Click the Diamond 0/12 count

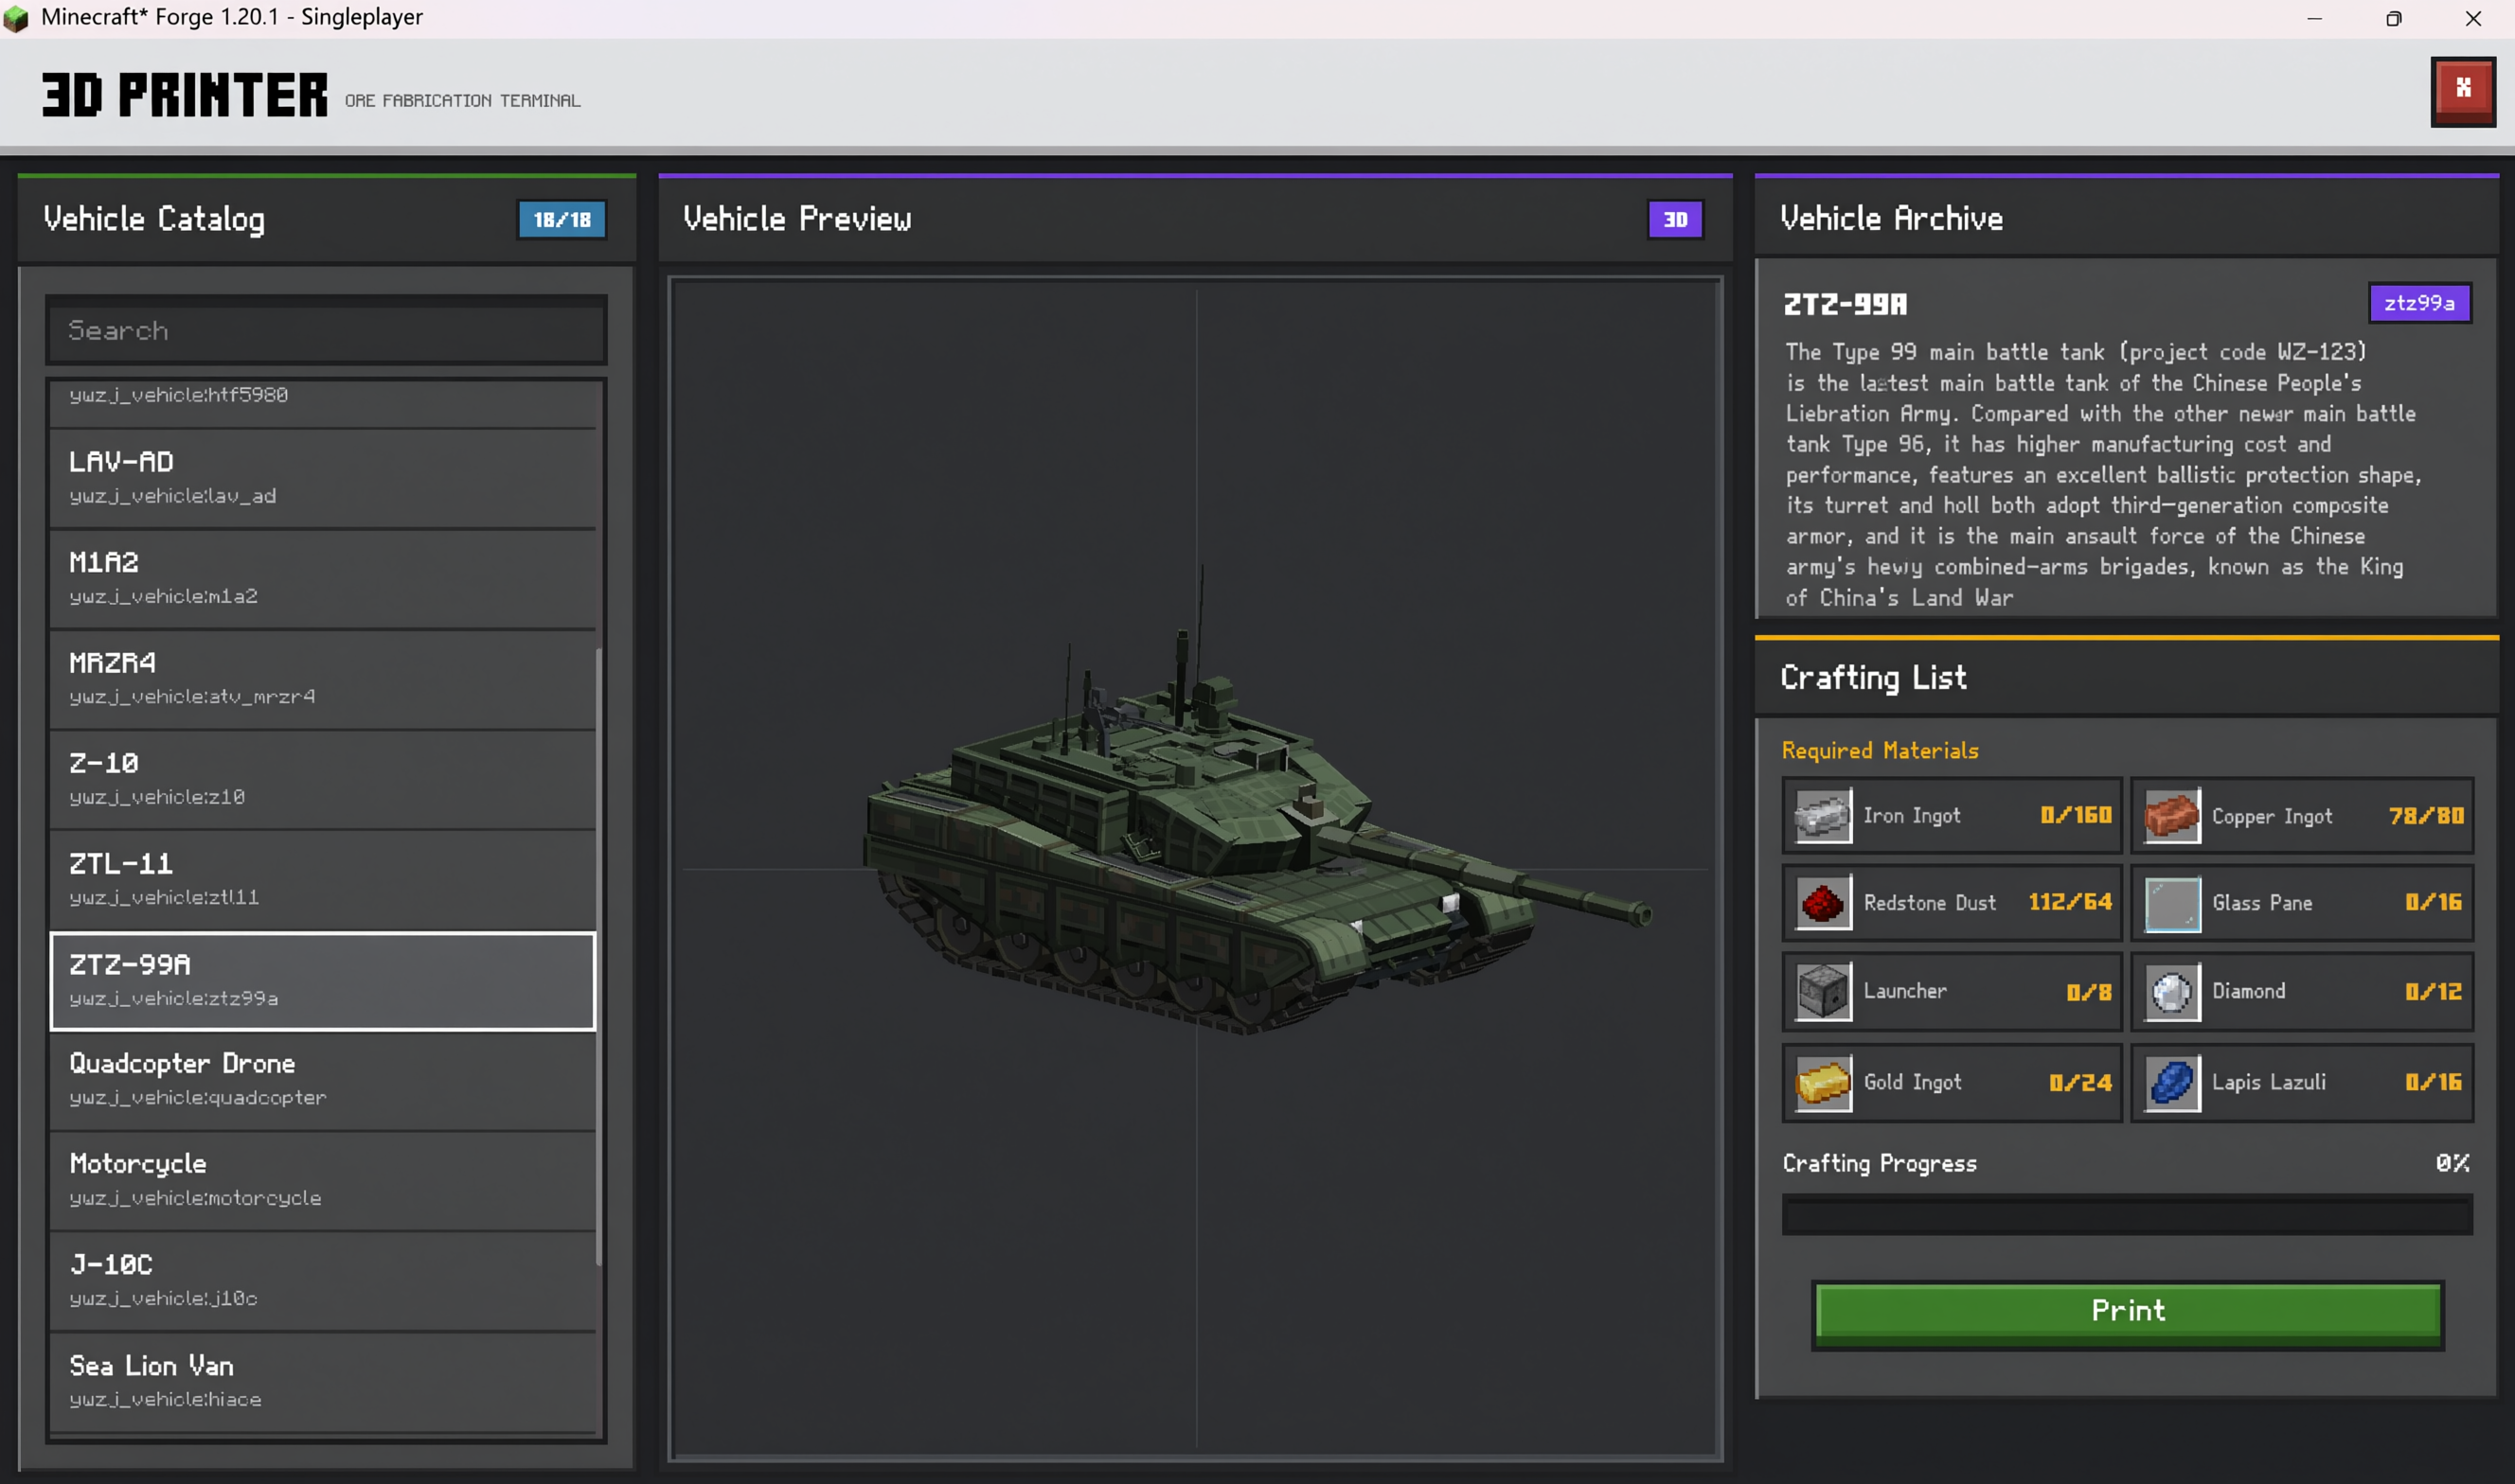tap(2433, 992)
